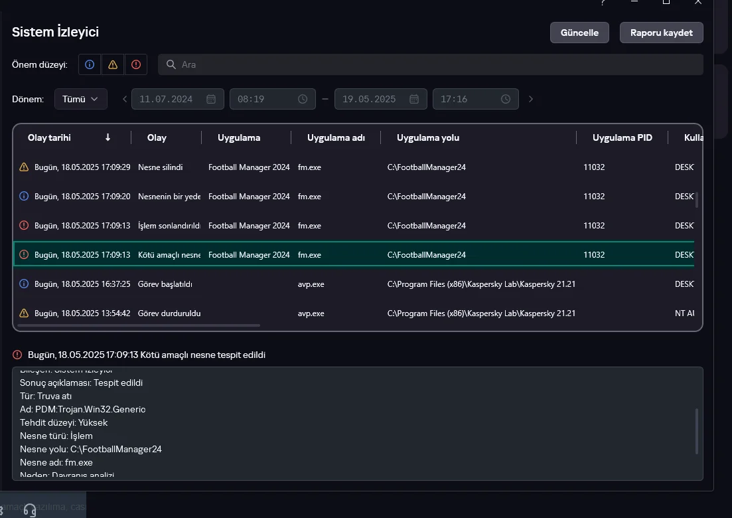Select the 17:09:29 Nesne silindi event row
The image size is (732, 518).
(354, 167)
